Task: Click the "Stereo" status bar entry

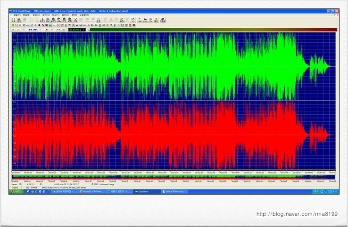Action: point(14,184)
